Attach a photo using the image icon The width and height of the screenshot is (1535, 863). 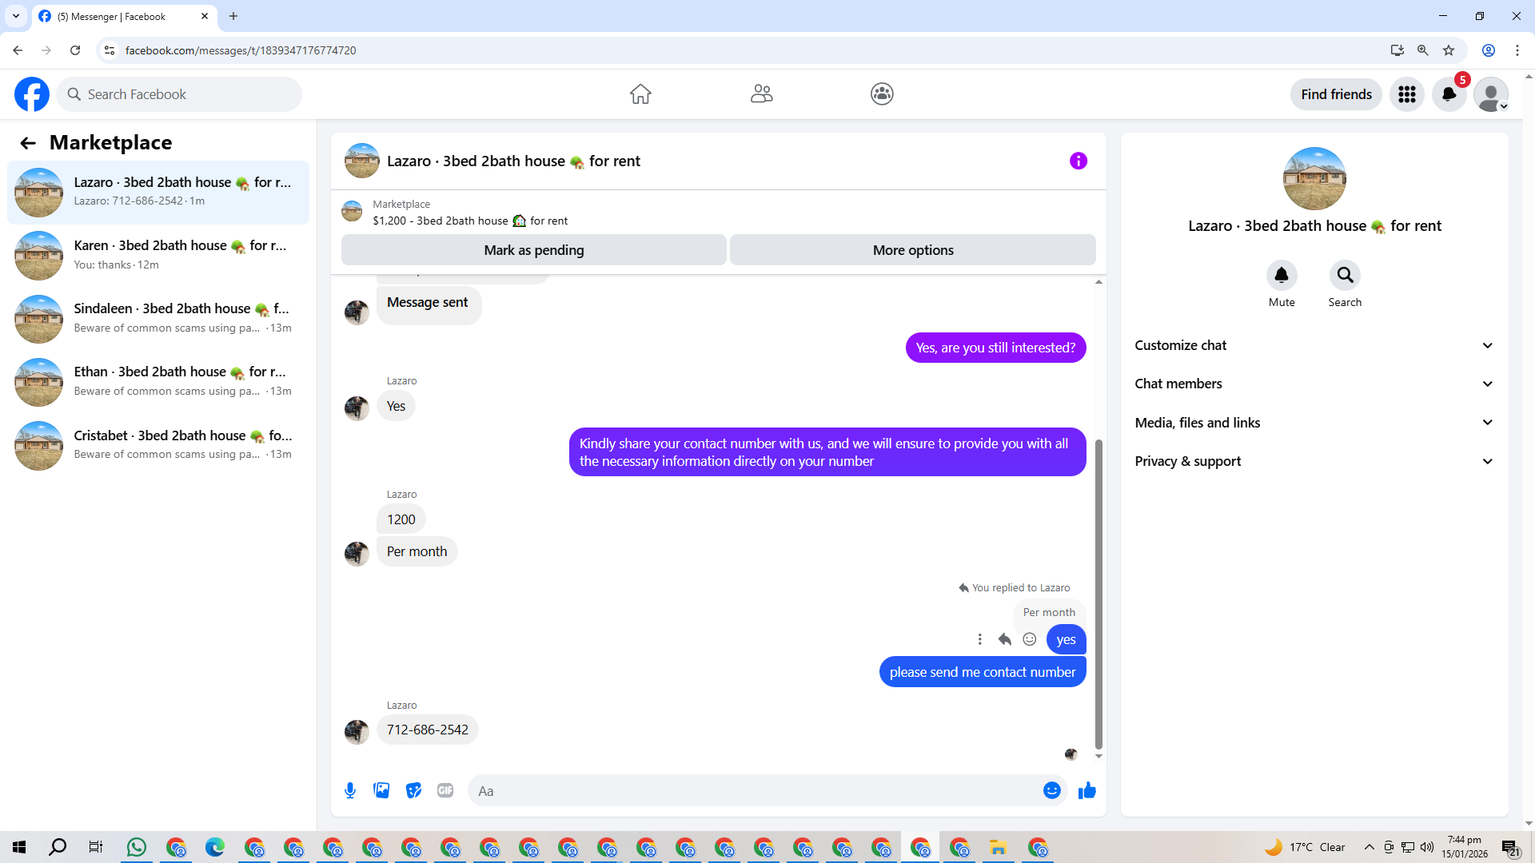pyautogui.click(x=381, y=791)
